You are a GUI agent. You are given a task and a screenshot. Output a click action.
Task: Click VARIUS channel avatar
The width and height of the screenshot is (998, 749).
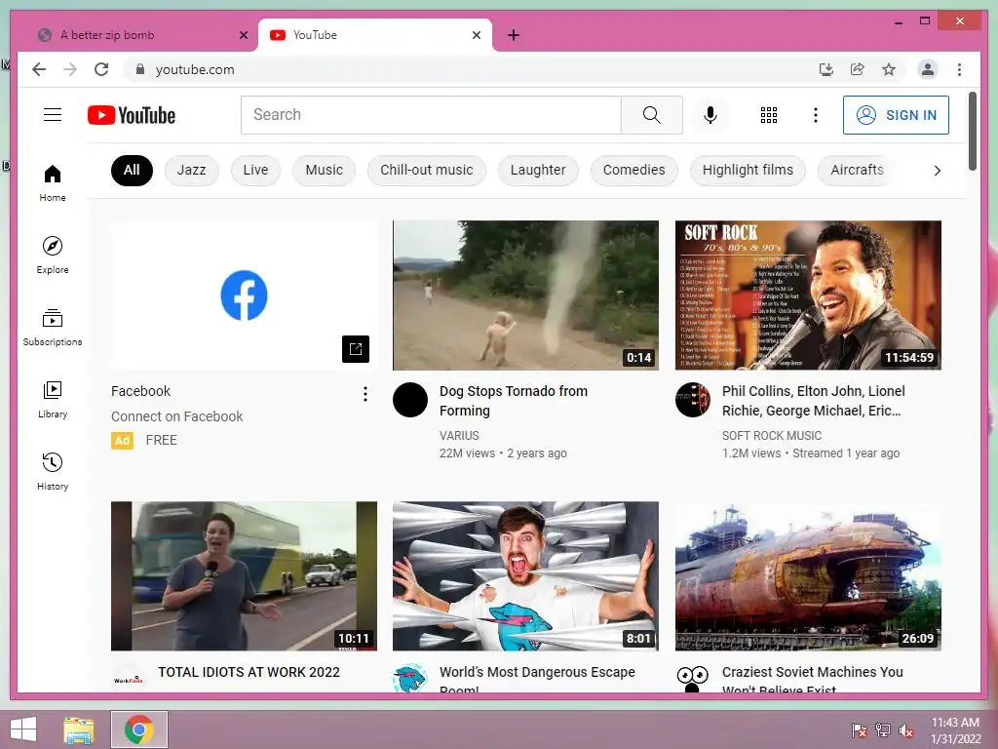410,400
